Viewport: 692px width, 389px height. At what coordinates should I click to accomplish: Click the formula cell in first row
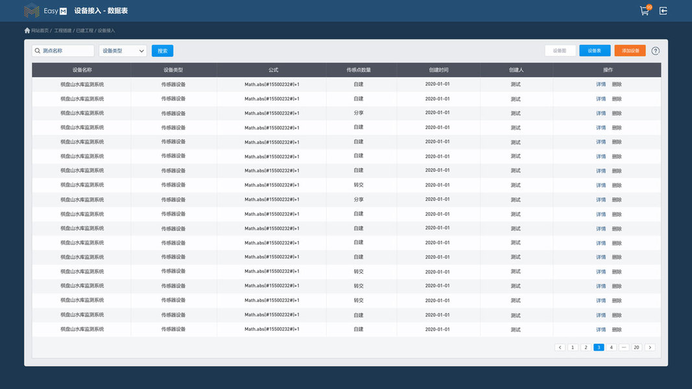coord(272,84)
